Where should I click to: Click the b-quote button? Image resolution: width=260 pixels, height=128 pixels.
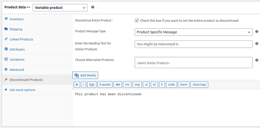[105, 84]
